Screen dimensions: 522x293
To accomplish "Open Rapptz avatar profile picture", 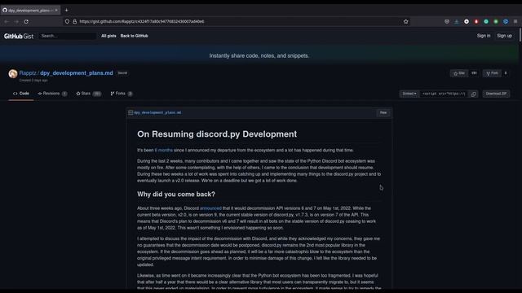I will pos(13,73).
